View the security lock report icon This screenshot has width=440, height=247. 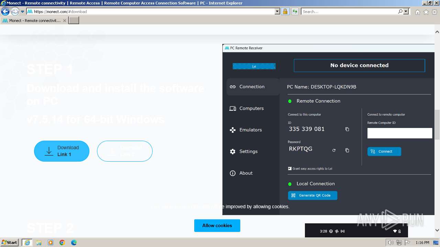coord(285,11)
